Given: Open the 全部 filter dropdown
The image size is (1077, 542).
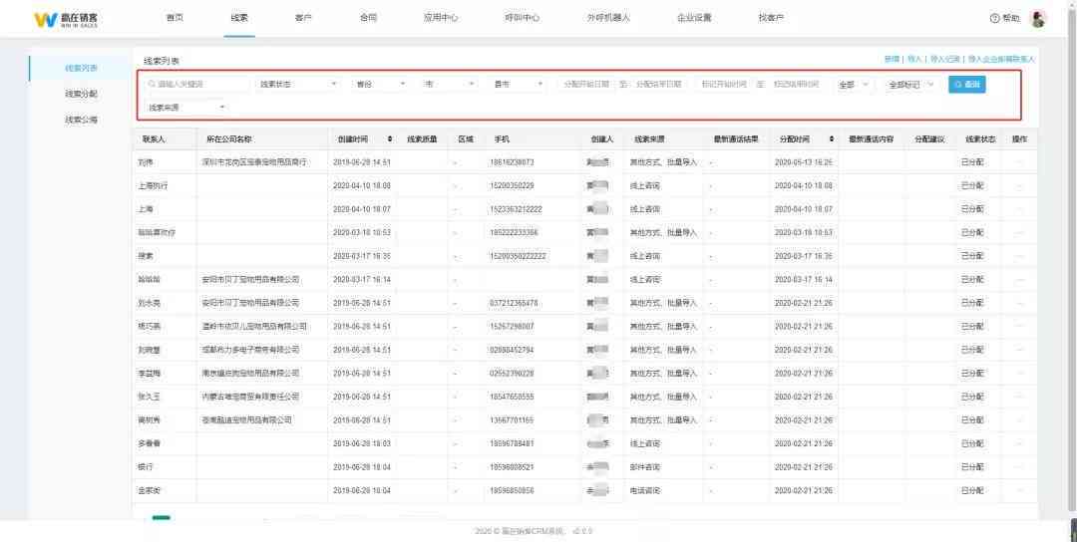Looking at the screenshot, I should [853, 85].
